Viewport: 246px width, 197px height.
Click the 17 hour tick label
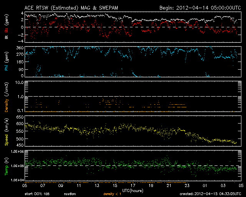click(x=133, y=185)
